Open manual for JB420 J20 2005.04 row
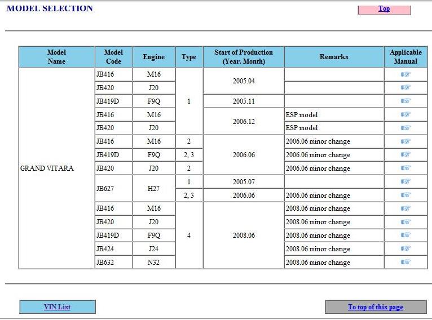This screenshot has width=432, height=320. coord(405,87)
